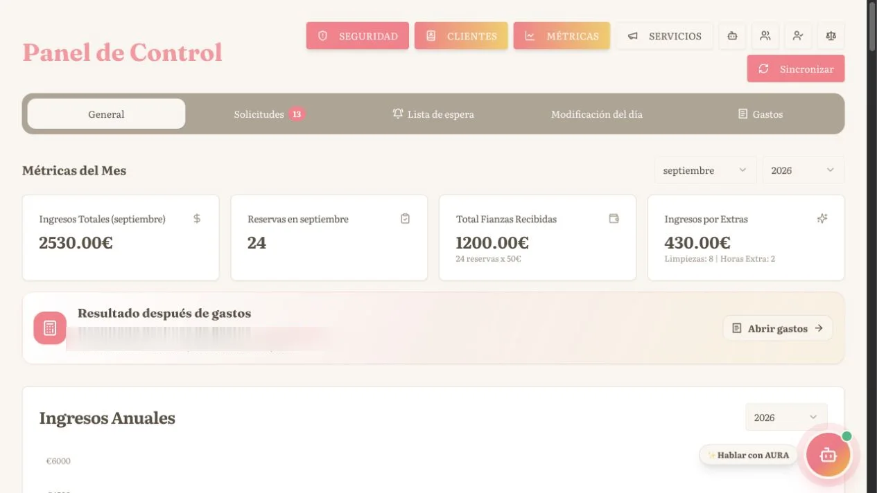Open the user-check icon button
Image resolution: width=877 pixels, height=493 pixels.
799,36
